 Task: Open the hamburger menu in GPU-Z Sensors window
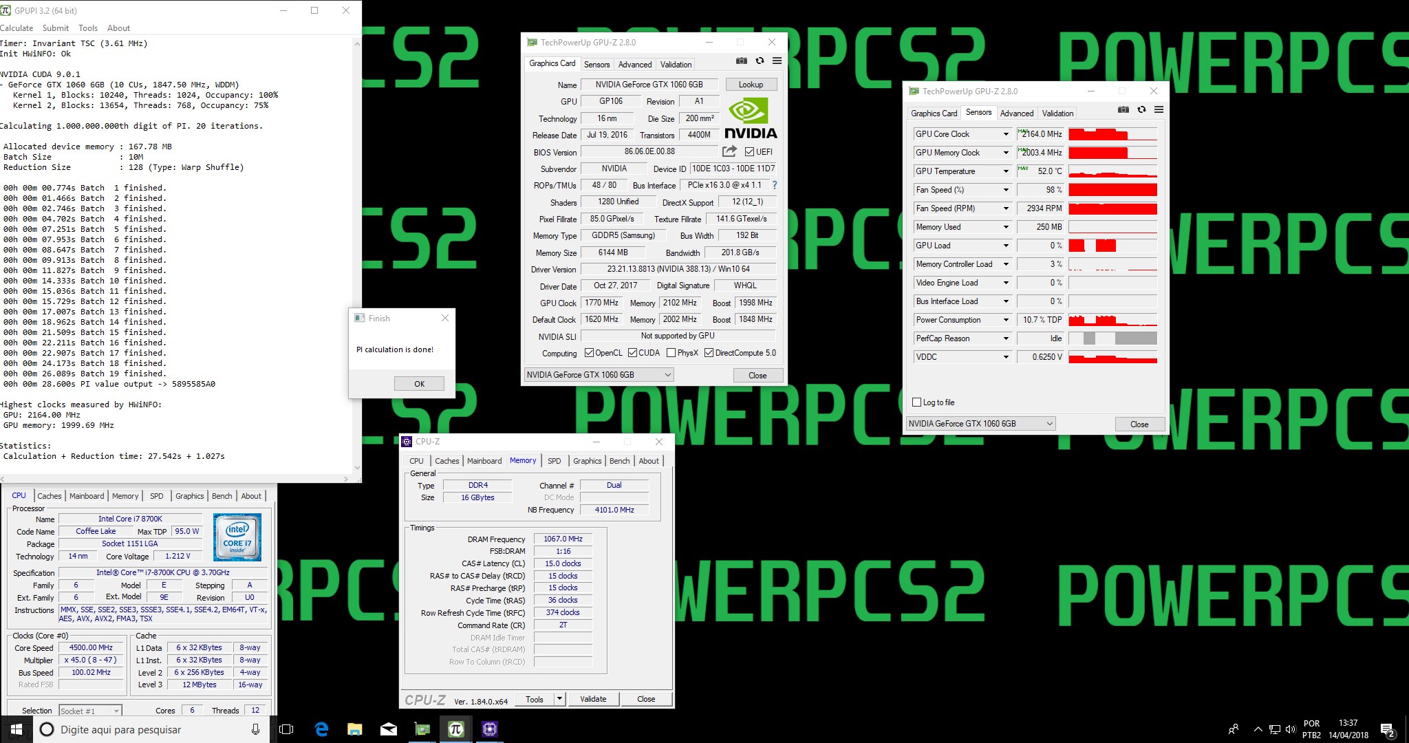coord(1159,110)
